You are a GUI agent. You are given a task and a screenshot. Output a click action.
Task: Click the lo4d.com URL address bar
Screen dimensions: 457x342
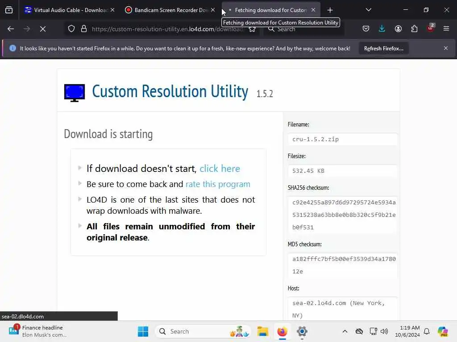[x=167, y=29]
